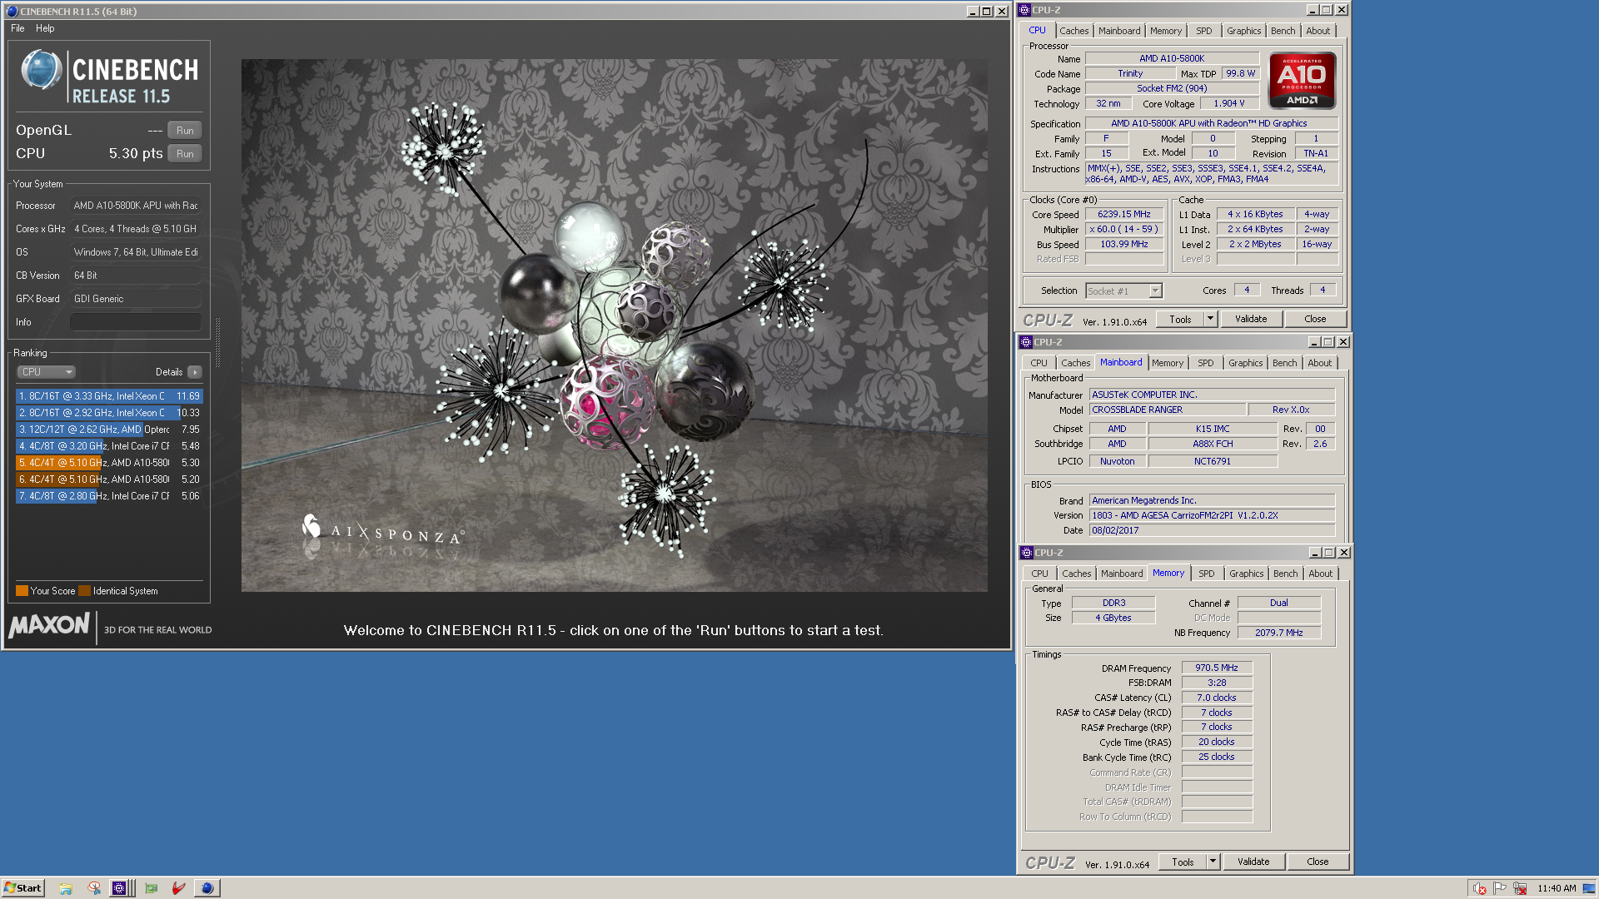
Task: Select the rank 2 entry scoring 10.33
Action: click(x=109, y=413)
